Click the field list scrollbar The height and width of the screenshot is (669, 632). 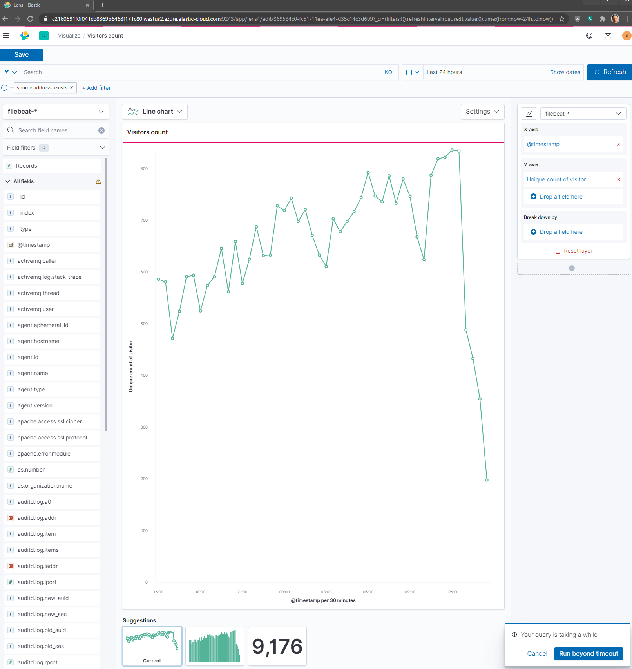(106, 294)
